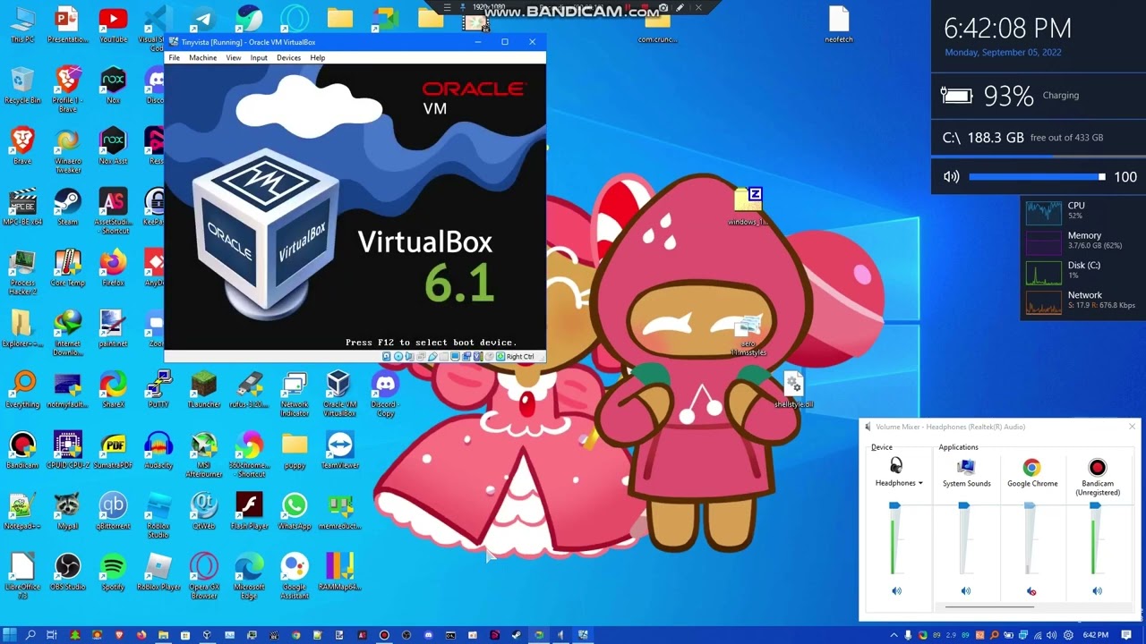
Task: Click the Network usage graph widget
Action: coord(1043,301)
